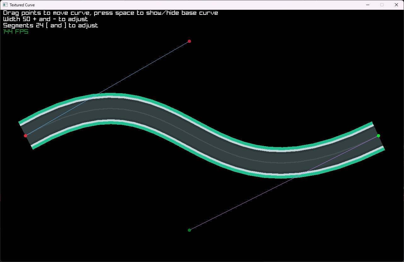Click the greyed-out maximize button
Image resolution: width=404 pixels, height=262 pixels.
point(382,5)
